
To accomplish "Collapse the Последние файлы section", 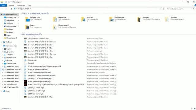I will tap(21, 34).
